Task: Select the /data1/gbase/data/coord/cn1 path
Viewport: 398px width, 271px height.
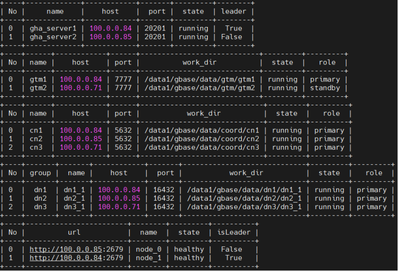Action: click(201, 131)
